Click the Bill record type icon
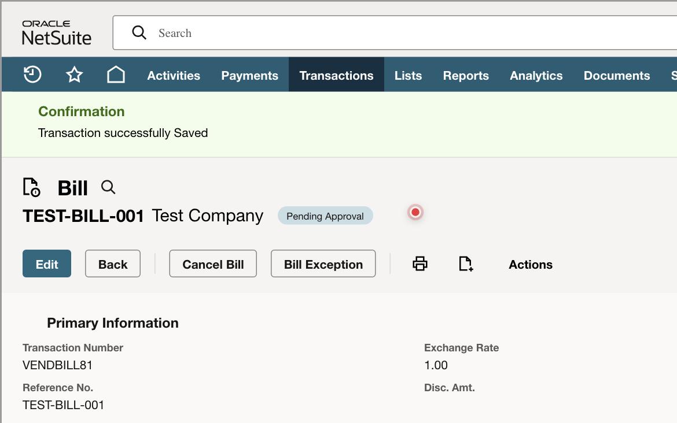This screenshot has width=677, height=423. tap(31, 187)
